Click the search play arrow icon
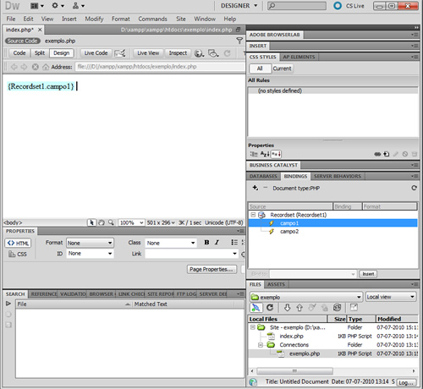The width and height of the screenshot is (423, 389). pos(8,304)
